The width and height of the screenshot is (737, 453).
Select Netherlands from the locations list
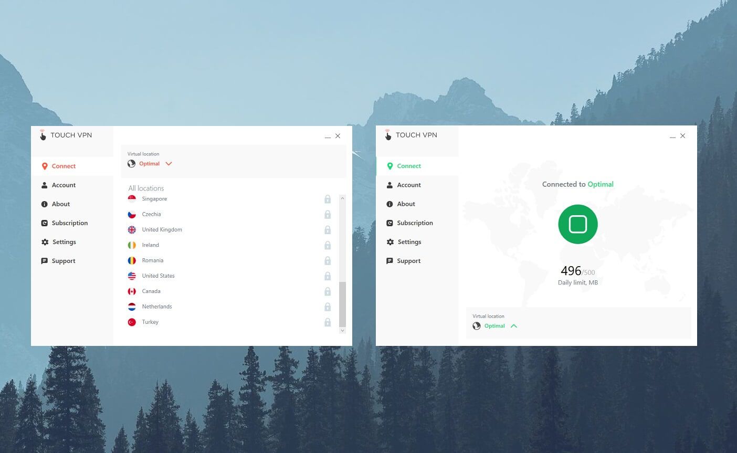(x=230, y=307)
